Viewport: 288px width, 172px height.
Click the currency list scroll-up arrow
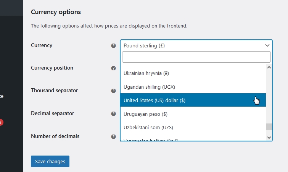pyautogui.click(x=269, y=67)
